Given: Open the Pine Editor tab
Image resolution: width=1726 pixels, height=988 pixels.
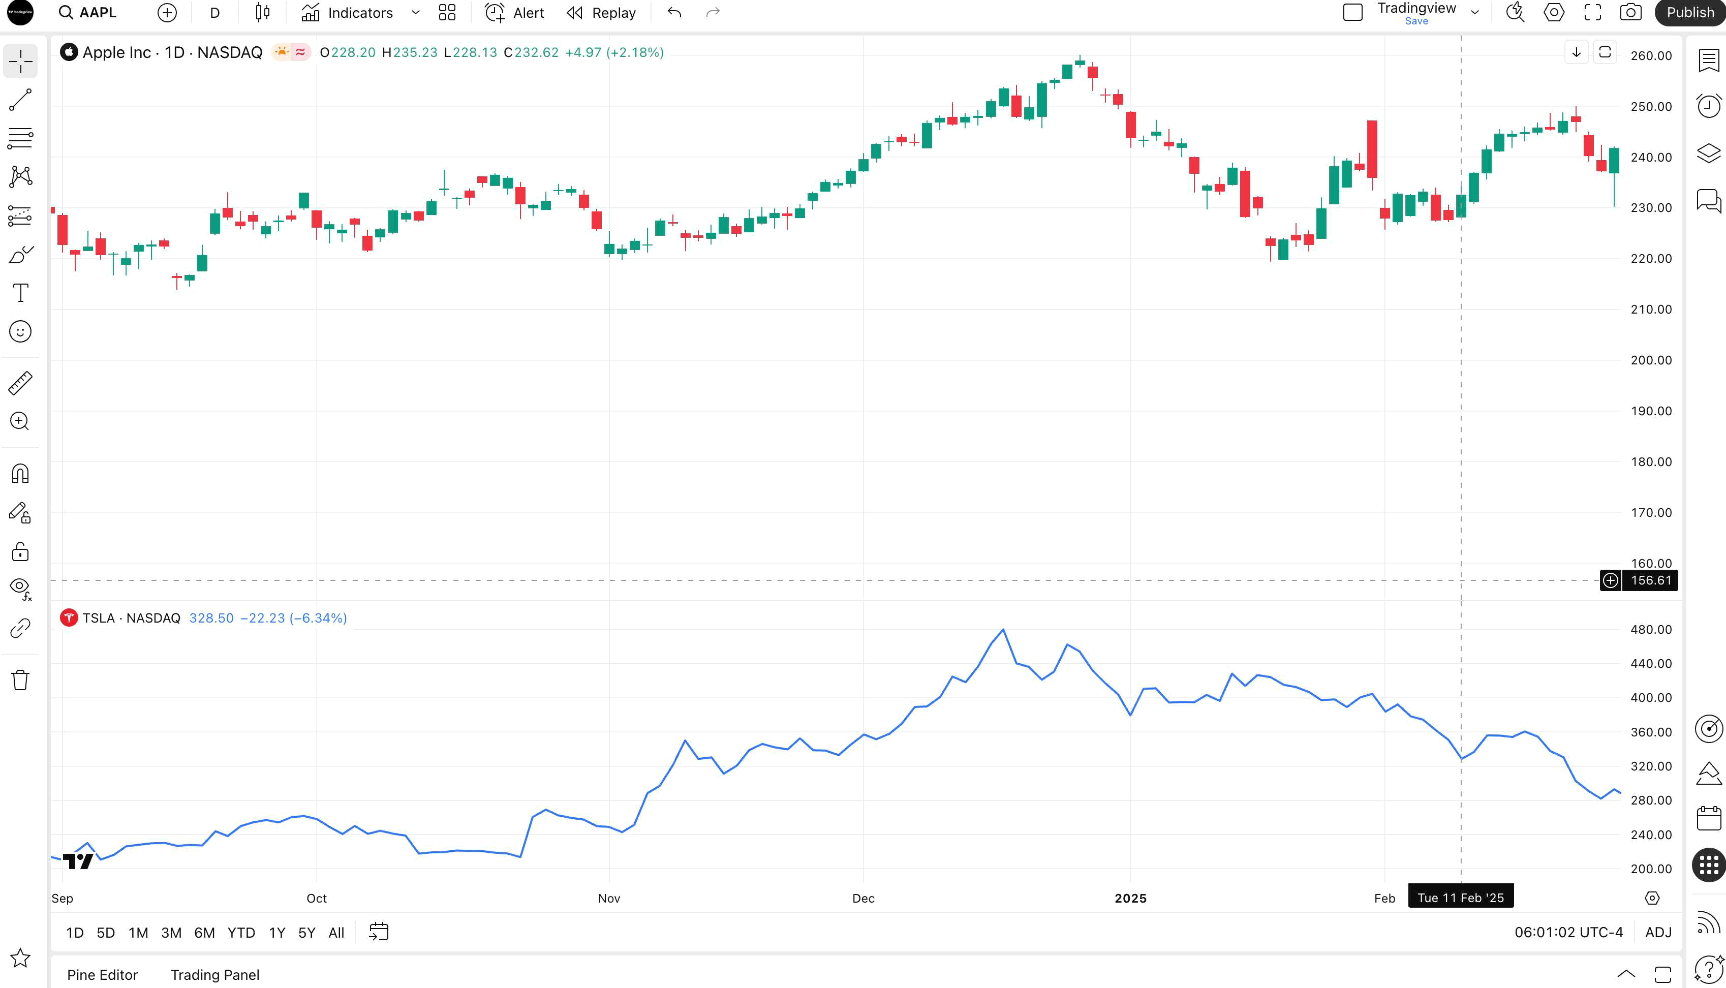Looking at the screenshot, I should pyautogui.click(x=103, y=974).
